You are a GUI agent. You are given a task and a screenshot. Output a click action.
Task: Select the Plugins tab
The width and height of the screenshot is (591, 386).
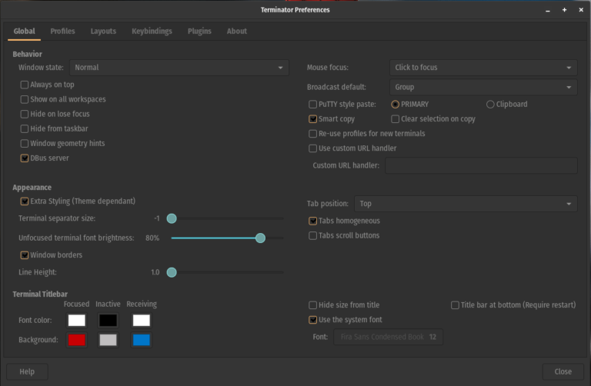pyautogui.click(x=199, y=32)
